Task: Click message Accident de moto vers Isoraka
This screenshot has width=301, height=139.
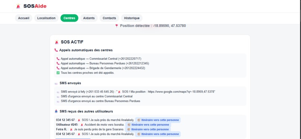Action: coord(105,124)
